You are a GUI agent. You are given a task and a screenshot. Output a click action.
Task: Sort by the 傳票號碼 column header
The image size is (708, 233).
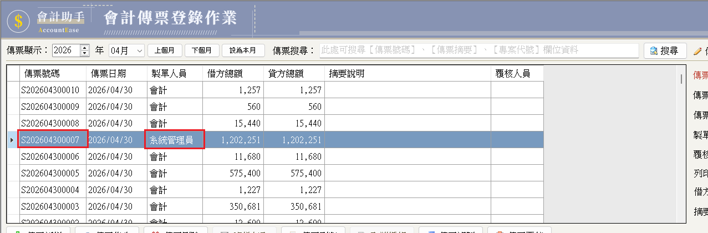53,73
